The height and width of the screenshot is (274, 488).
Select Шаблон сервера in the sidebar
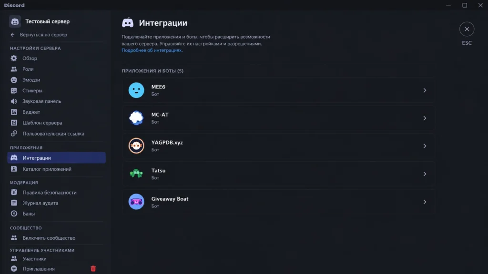tap(56, 123)
